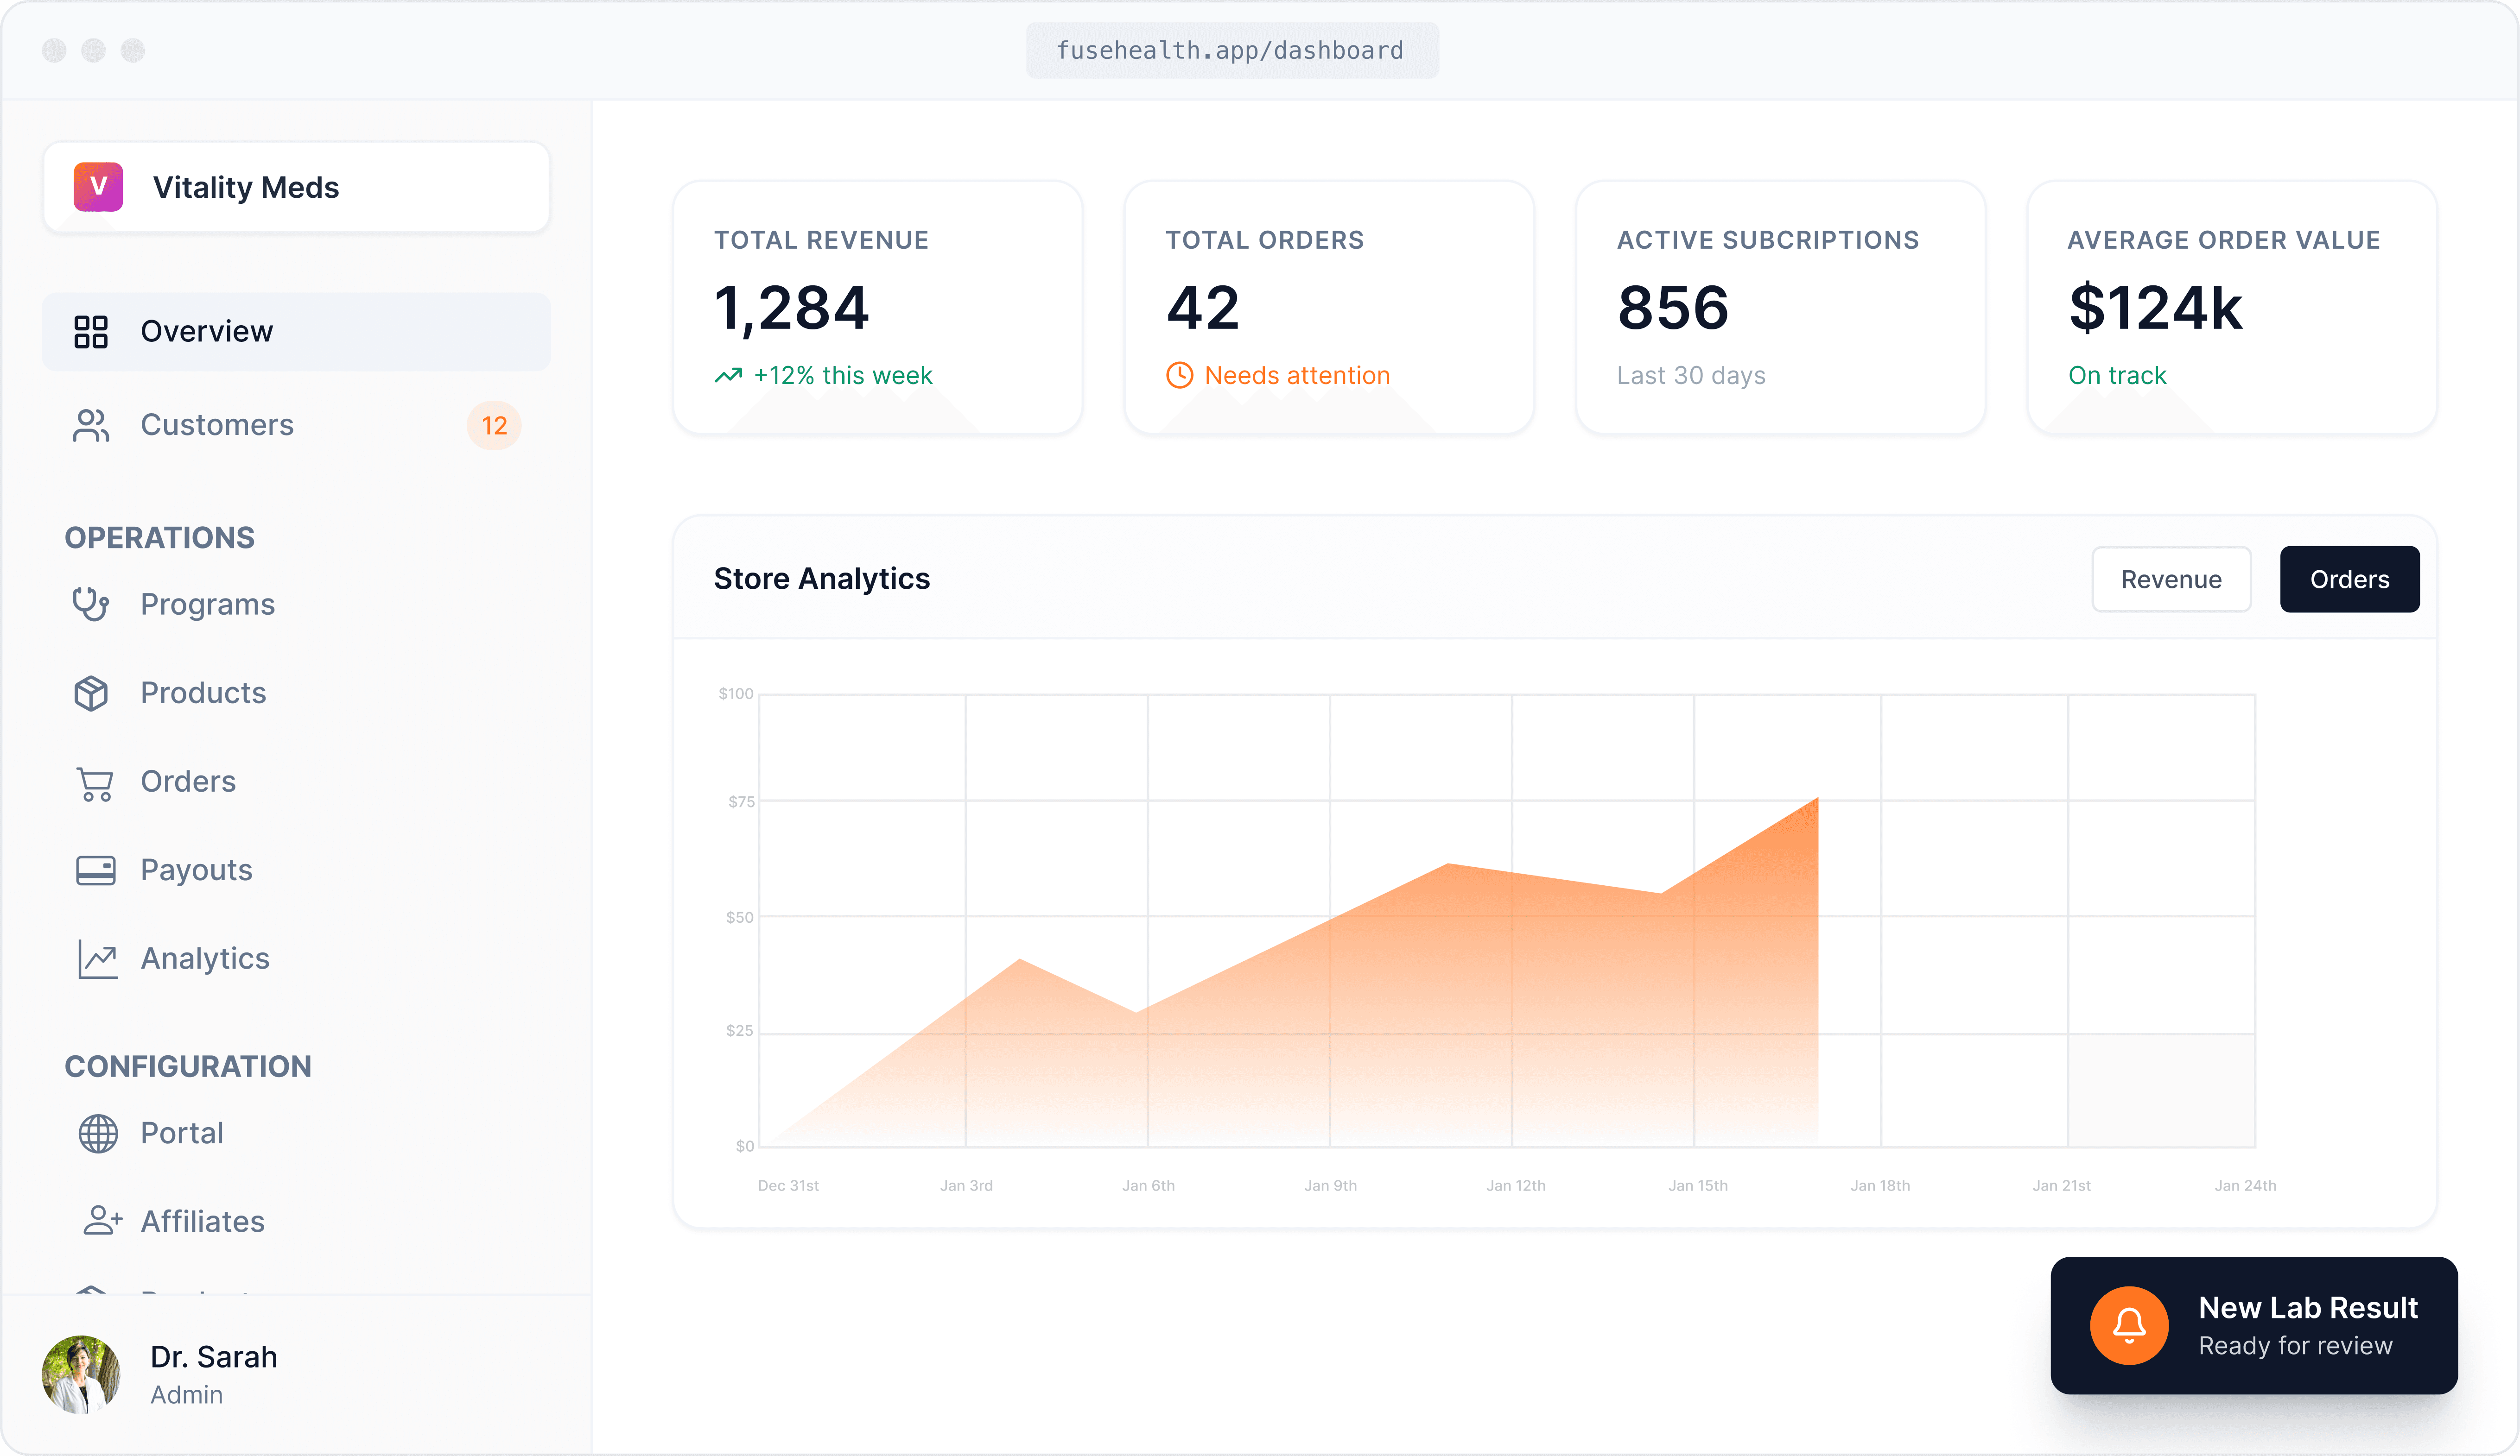Click the Programs stethoscope icon
Image resolution: width=2520 pixels, height=1456 pixels.
click(91, 605)
